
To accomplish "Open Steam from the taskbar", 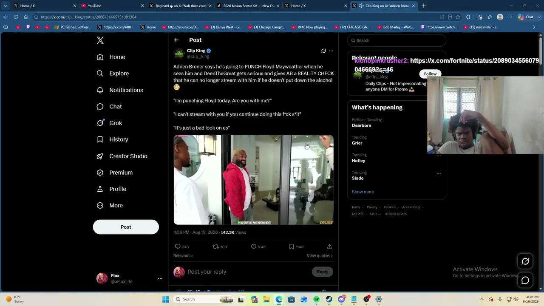I will pos(329,299).
